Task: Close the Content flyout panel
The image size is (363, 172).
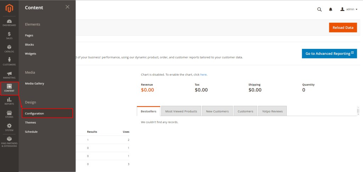Action: pyautogui.click(x=67, y=7)
